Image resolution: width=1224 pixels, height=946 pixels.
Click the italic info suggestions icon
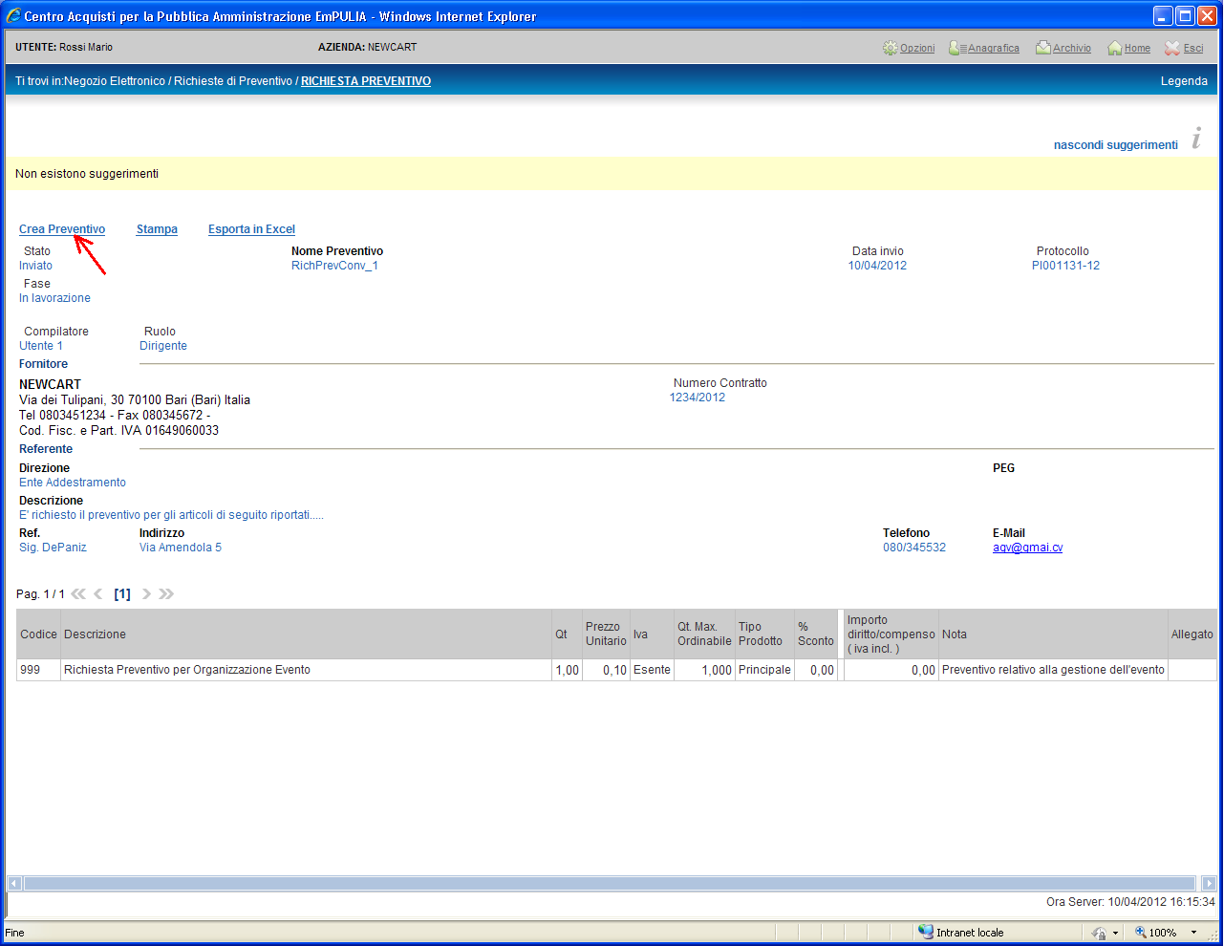(x=1196, y=139)
